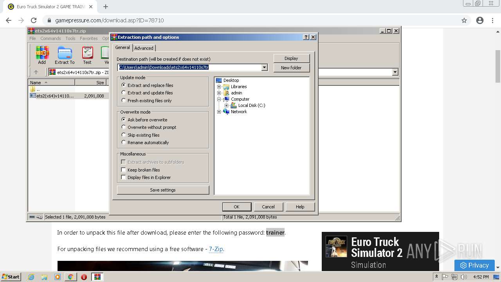
Task: Open the destination path dropdown
Action: point(265,67)
